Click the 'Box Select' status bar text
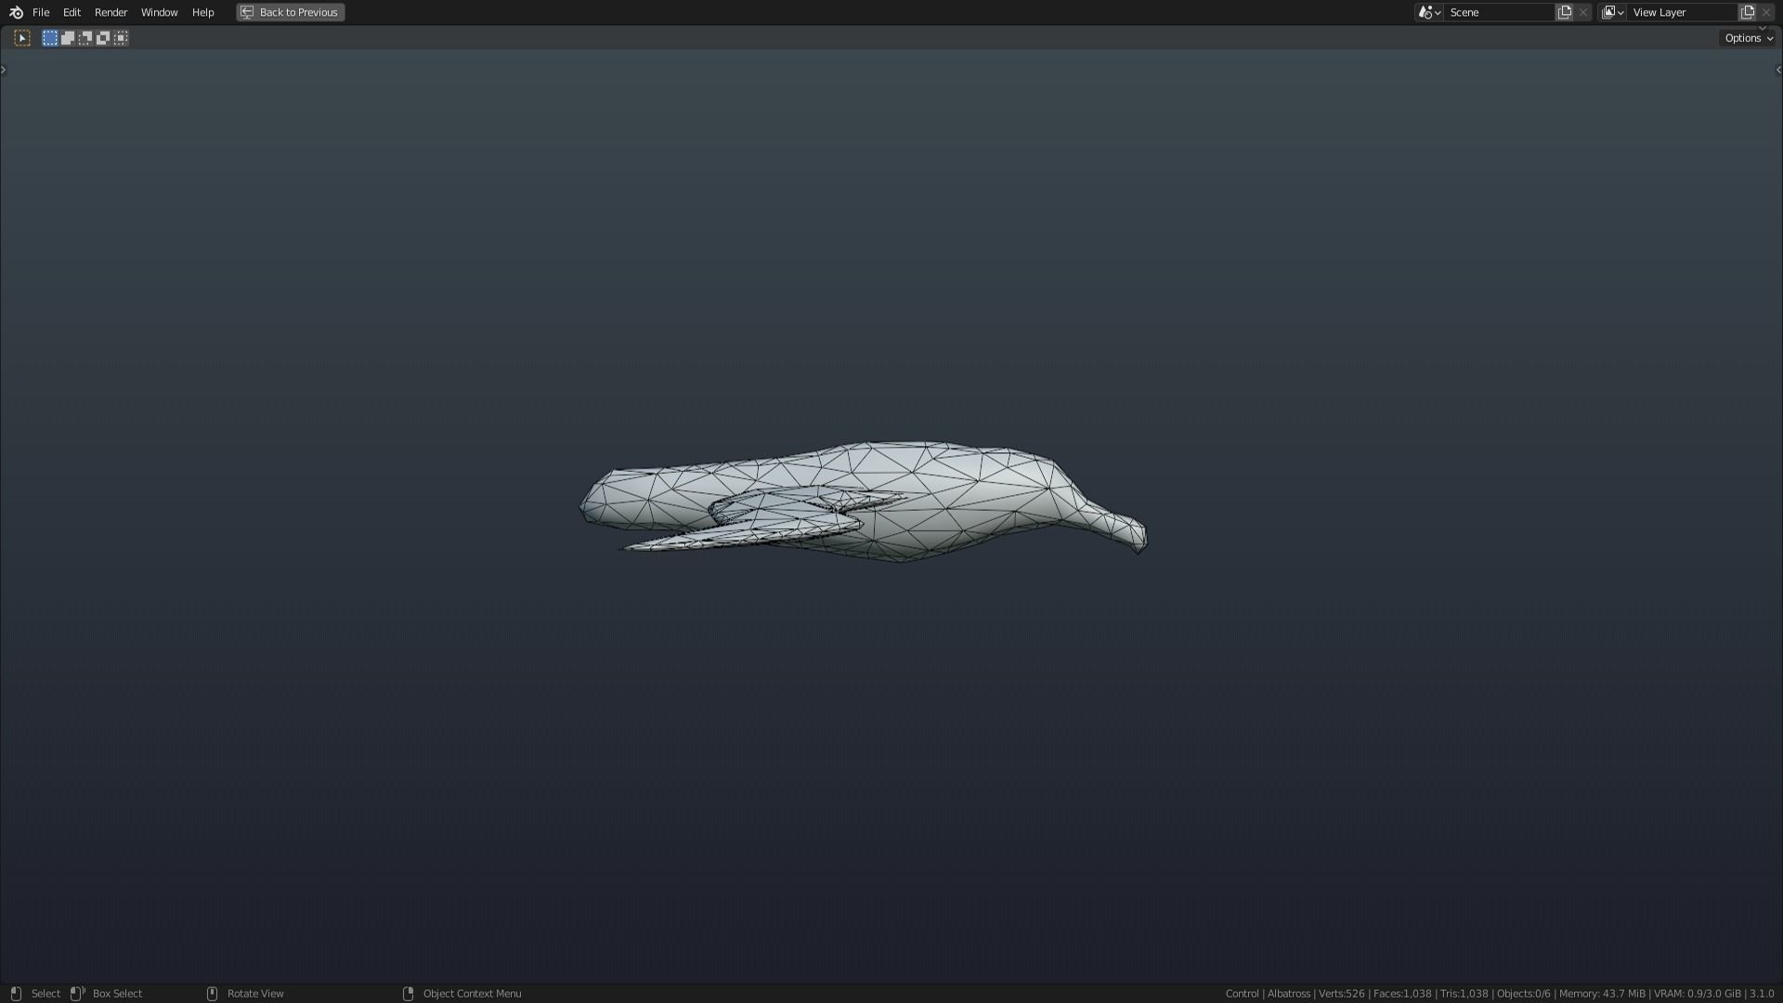Image resolution: width=1783 pixels, height=1003 pixels. point(117,994)
